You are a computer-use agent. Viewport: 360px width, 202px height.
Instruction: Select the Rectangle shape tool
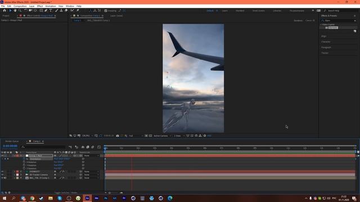click(41, 11)
